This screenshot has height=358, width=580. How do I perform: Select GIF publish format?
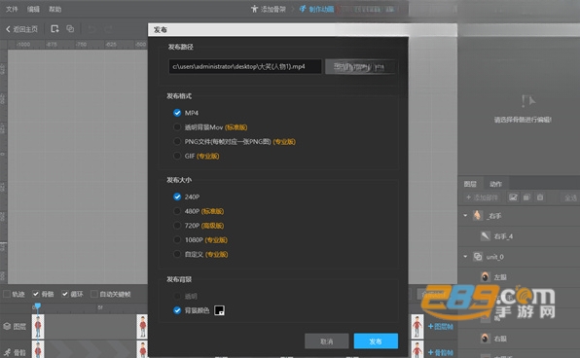point(177,156)
